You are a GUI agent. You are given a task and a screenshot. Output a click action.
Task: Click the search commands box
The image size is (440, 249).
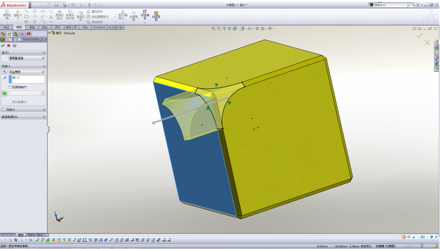[x=391, y=5]
